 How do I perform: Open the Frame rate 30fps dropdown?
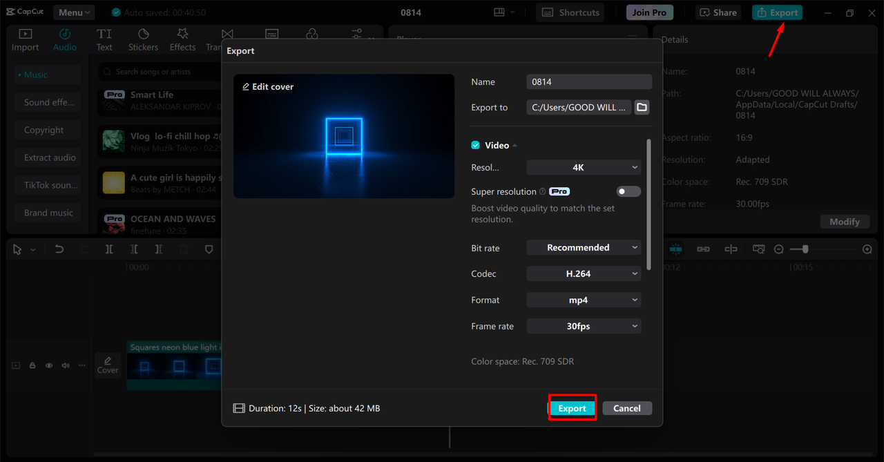pos(584,326)
